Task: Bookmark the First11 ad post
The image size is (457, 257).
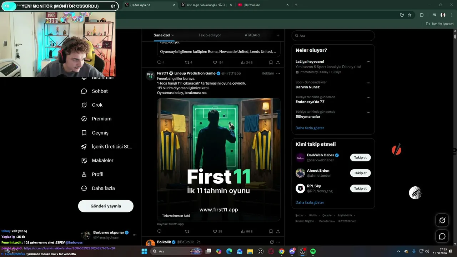Action: tap(271, 231)
